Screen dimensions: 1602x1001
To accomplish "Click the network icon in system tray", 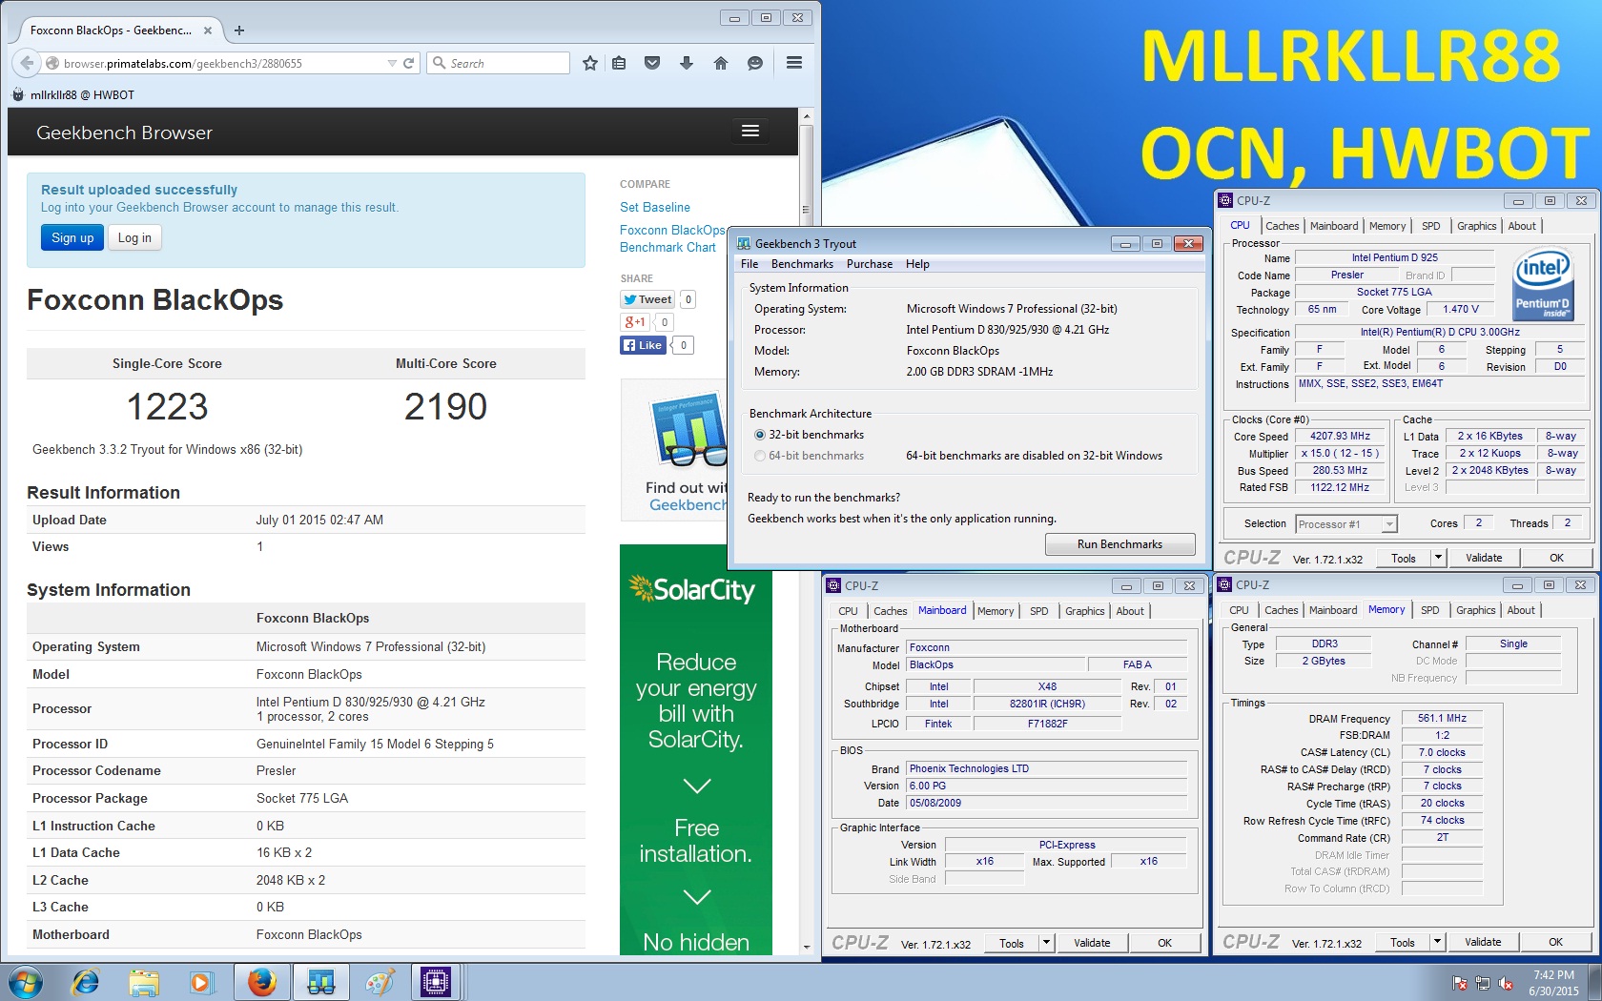I will click(x=1483, y=983).
